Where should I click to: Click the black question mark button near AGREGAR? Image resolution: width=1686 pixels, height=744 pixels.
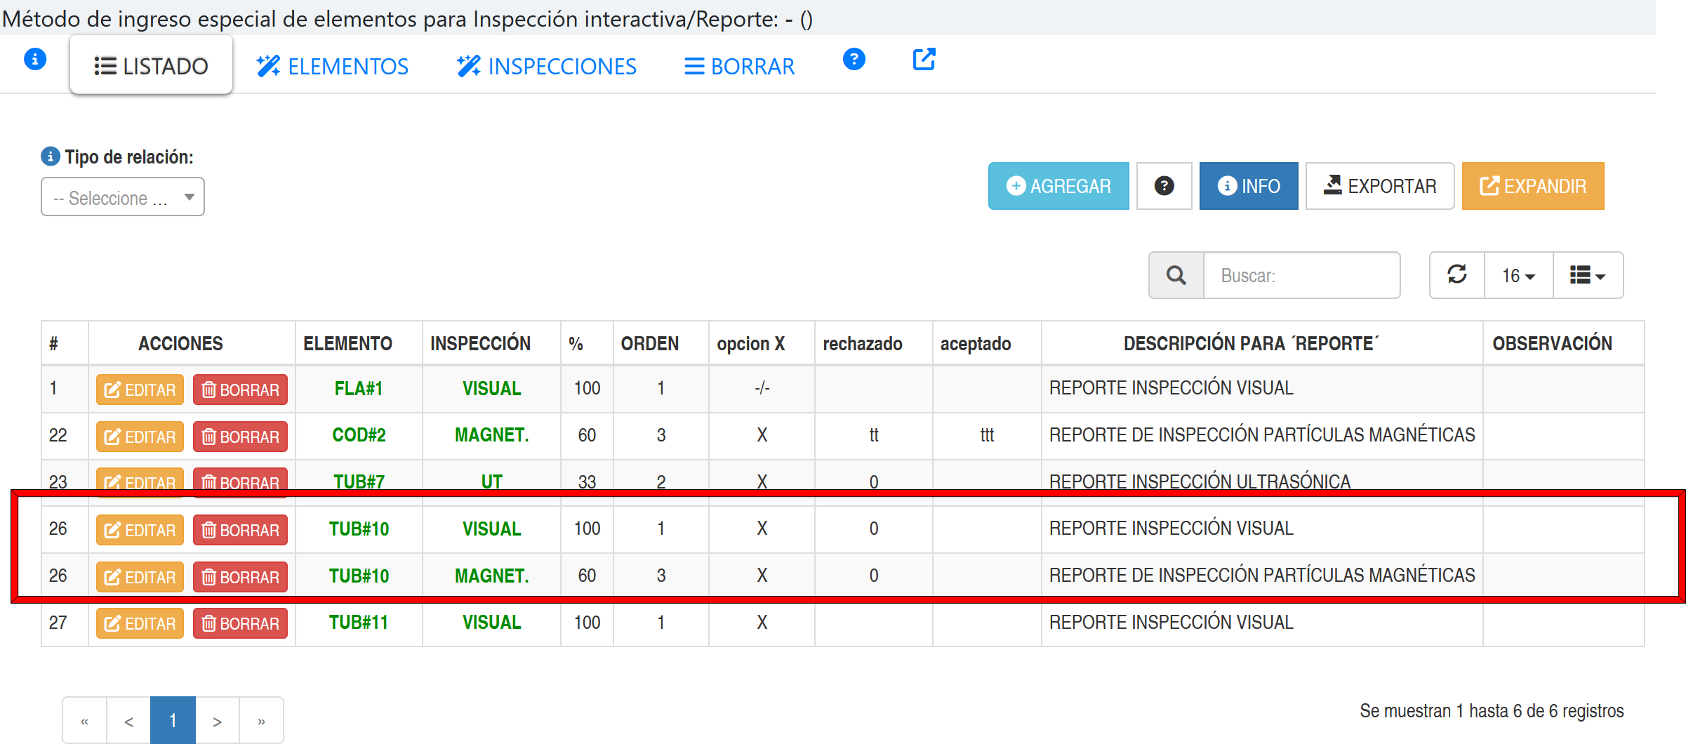[x=1164, y=186]
